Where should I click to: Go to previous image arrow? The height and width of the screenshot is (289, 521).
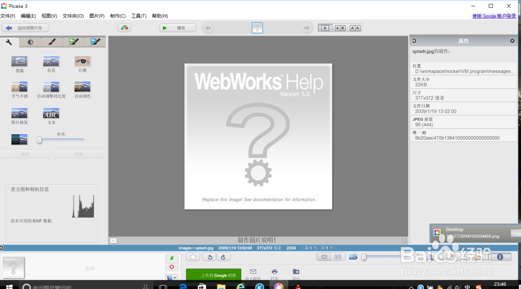tap(208, 28)
